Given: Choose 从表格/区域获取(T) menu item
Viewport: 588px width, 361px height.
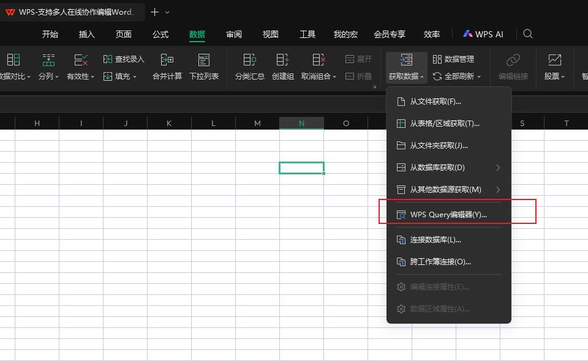Looking at the screenshot, I should pyautogui.click(x=449, y=124).
